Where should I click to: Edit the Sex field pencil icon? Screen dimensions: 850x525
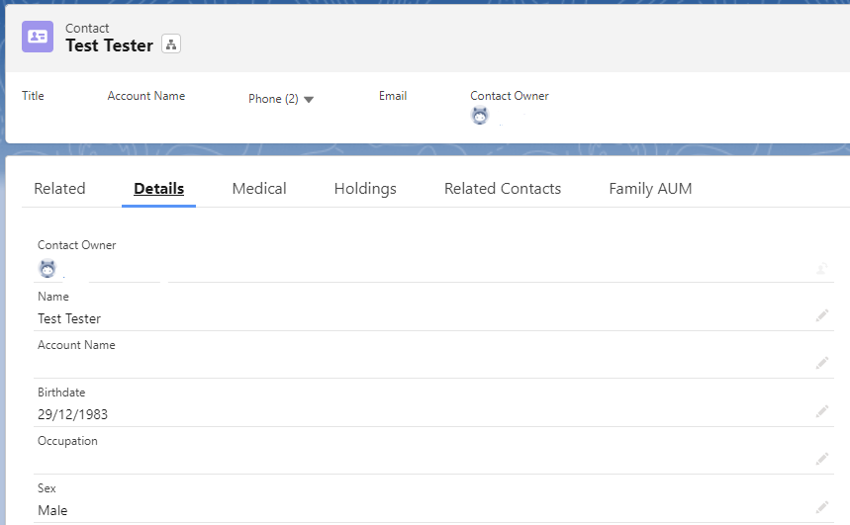pyautogui.click(x=821, y=507)
